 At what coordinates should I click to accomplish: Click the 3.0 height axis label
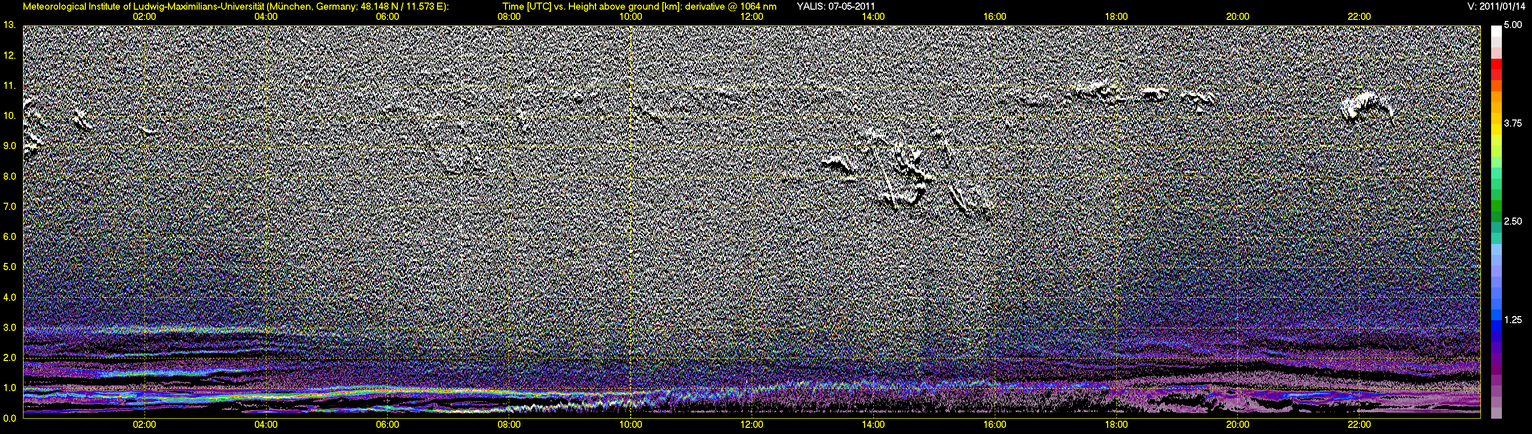[x=10, y=328]
